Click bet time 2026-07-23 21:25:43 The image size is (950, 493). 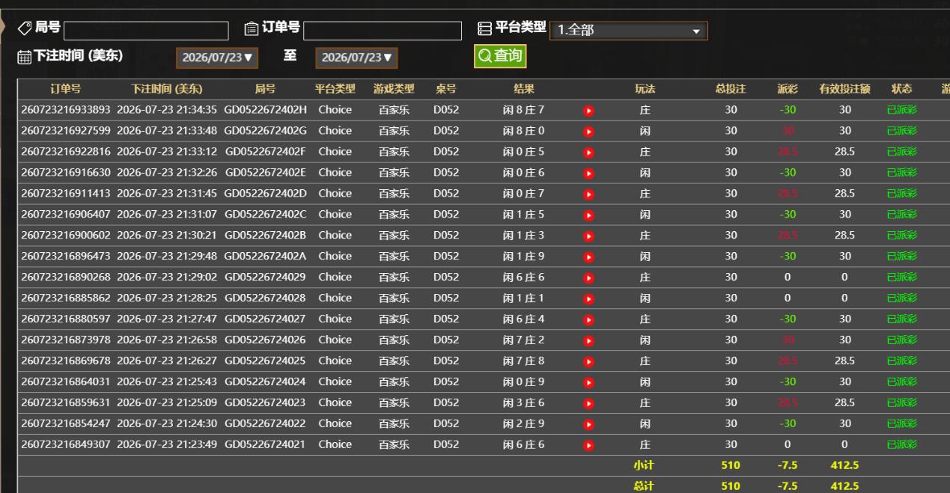[x=167, y=382]
